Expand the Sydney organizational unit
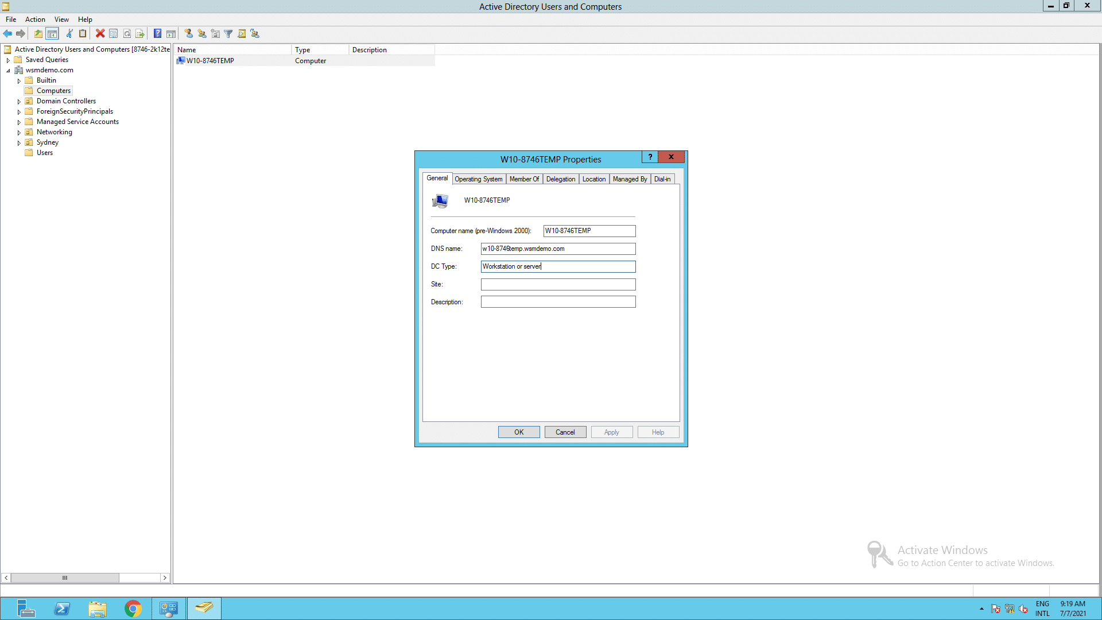The height and width of the screenshot is (620, 1102). tap(19, 142)
